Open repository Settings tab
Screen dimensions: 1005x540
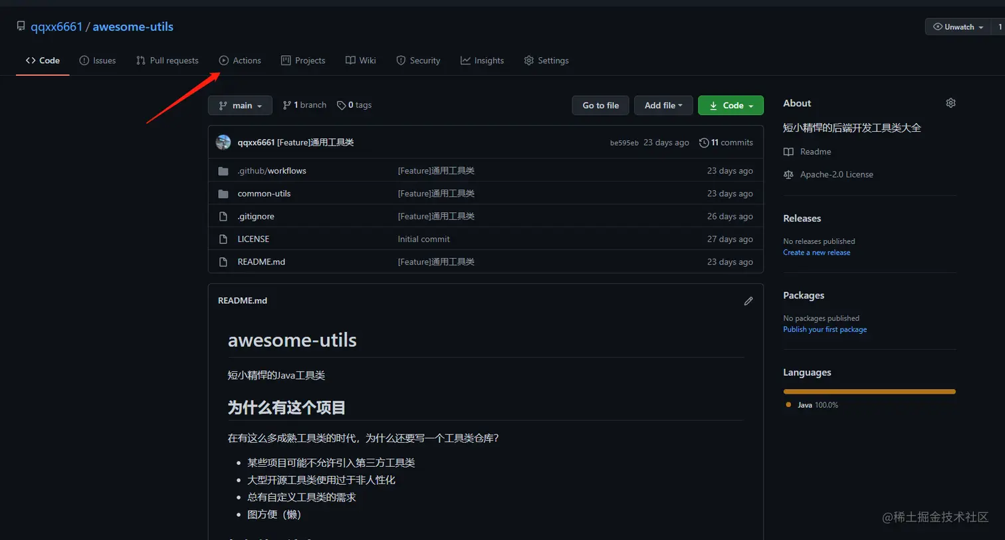coord(546,61)
